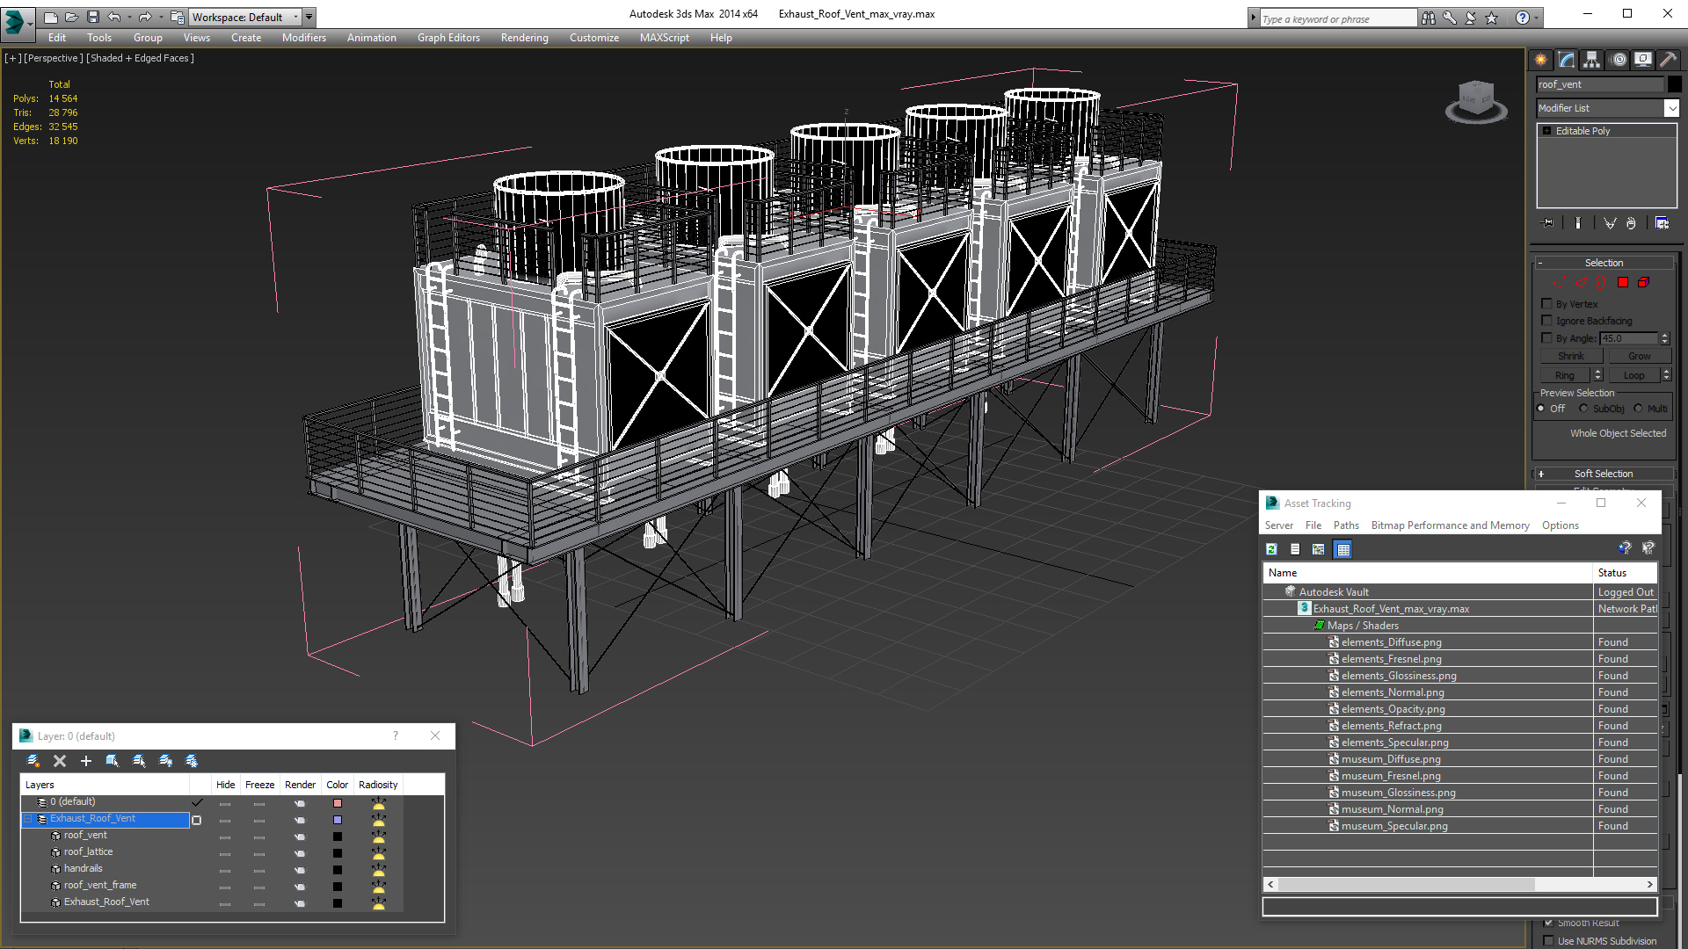This screenshot has height=949, width=1688.
Task: Click the Shrink button
Action: pyautogui.click(x=1571, y=356)
